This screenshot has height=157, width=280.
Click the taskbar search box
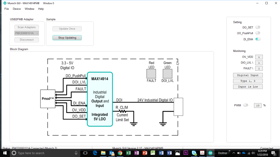pos(45,153)
